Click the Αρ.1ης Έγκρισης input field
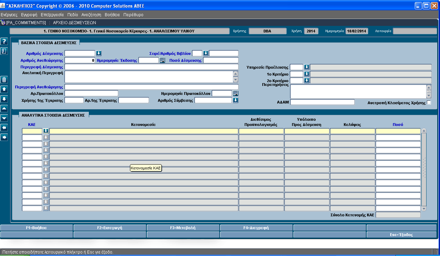This screenshot has height=256, width=440. (x=133, y=100)
